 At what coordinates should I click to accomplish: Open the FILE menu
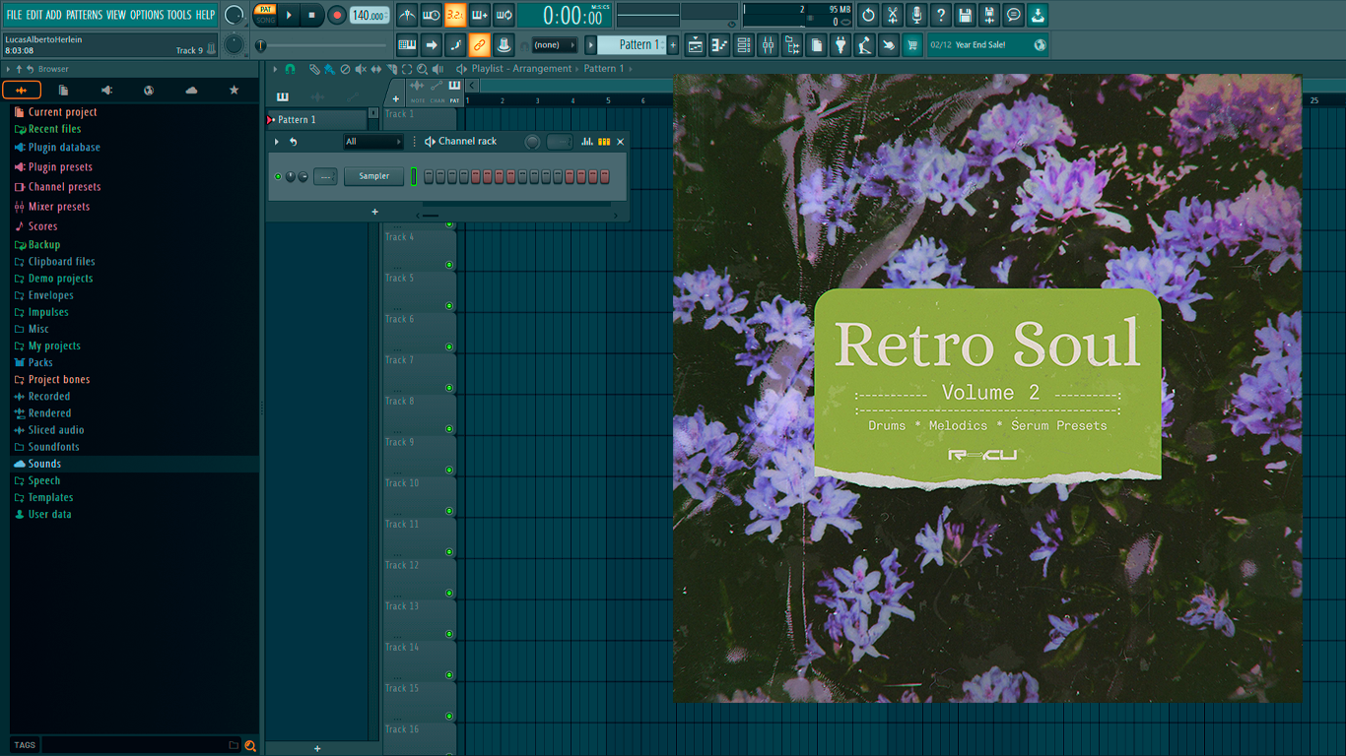pos(15,15)
